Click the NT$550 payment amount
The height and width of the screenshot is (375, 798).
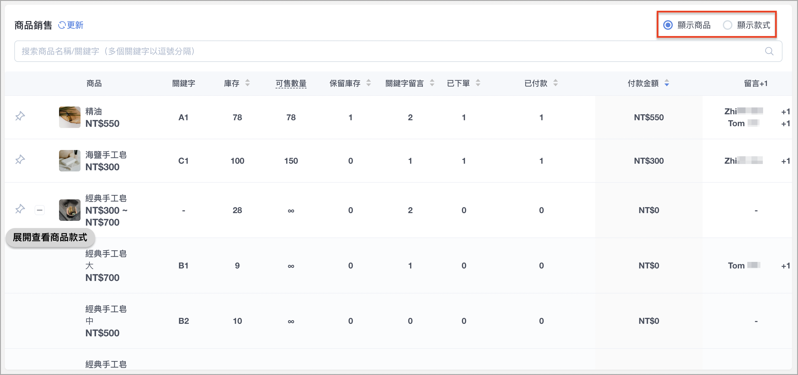[649, 118]
